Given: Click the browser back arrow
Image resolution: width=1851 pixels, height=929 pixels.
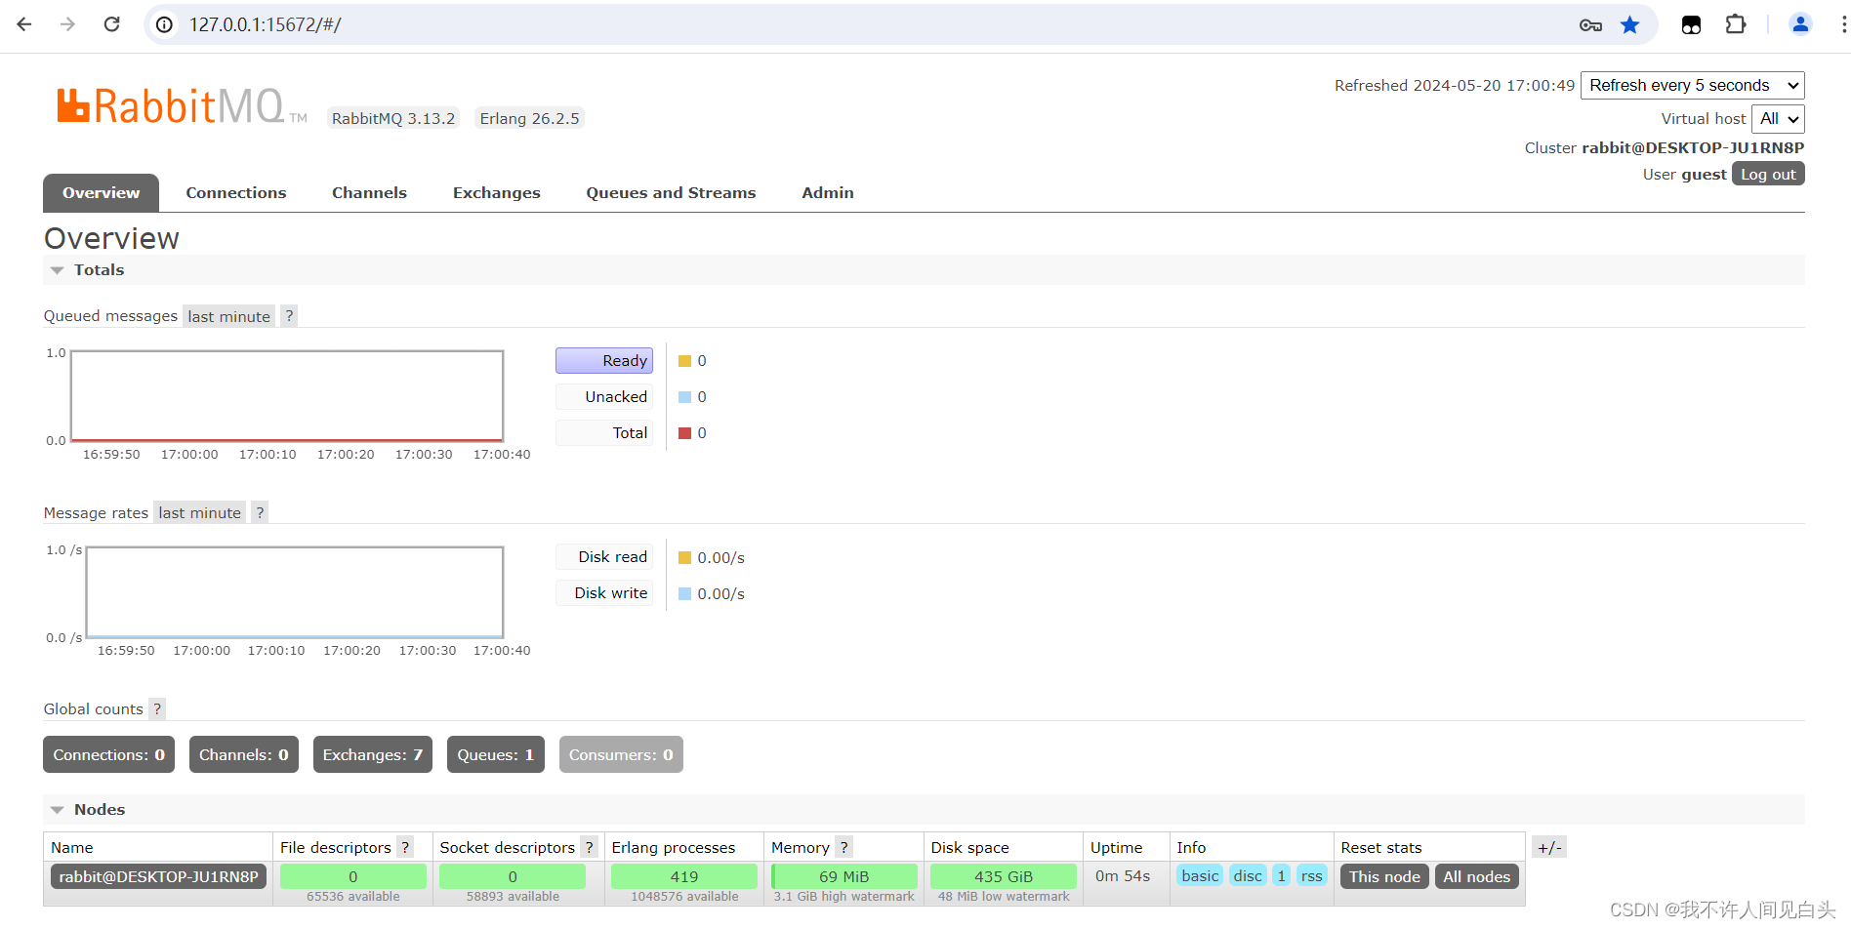Looking at the screenshot, I should [24, 24].
